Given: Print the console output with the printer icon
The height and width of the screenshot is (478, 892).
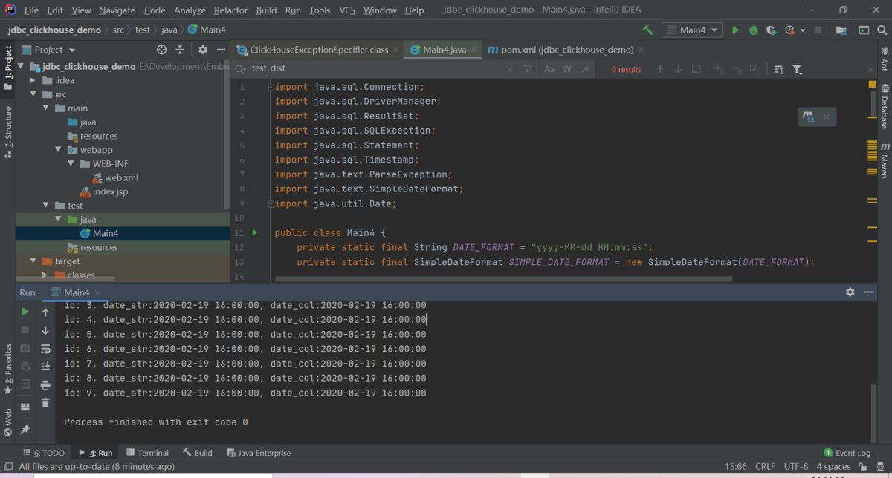Looking at the screenshot, I should click(x=45, y=384).
